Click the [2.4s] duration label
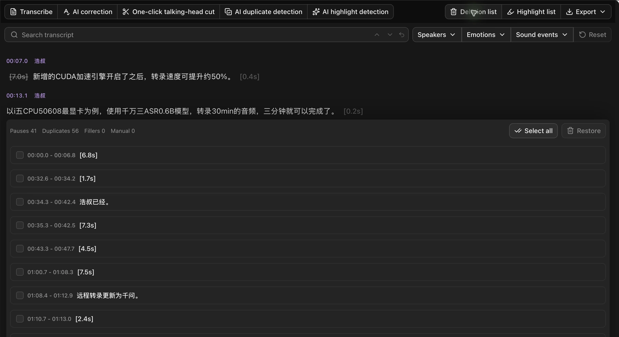 (x=84, y=319)
